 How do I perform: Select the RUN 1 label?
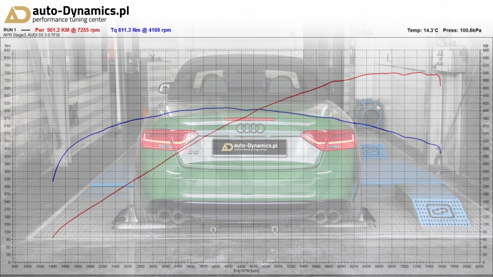point(10,30)
